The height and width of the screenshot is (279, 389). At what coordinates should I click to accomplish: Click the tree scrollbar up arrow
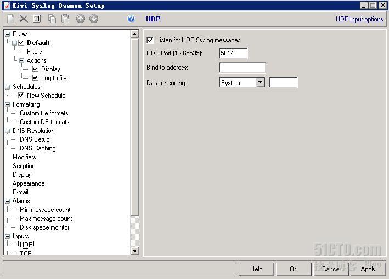[x=135, y=34]
